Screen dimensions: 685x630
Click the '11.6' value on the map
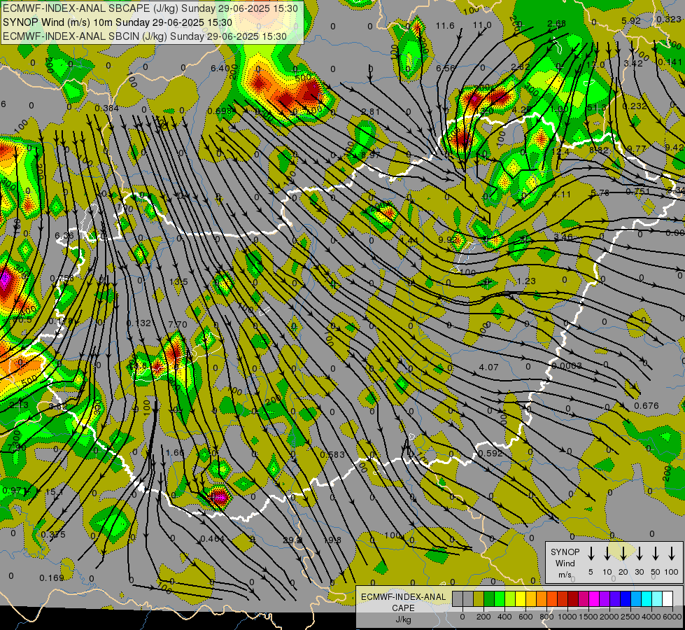click(445, 26)
